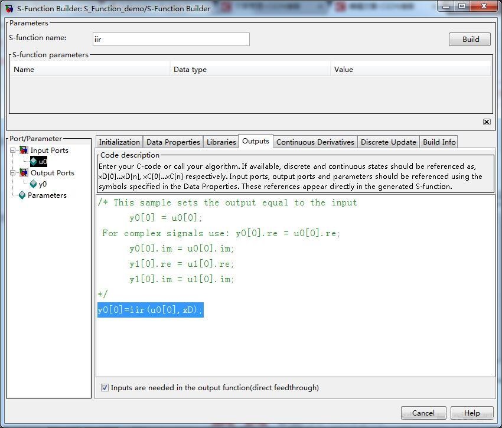Maximize the S-Function Builder window
Viewport: 502px width, 428px height.
point(462,6)
